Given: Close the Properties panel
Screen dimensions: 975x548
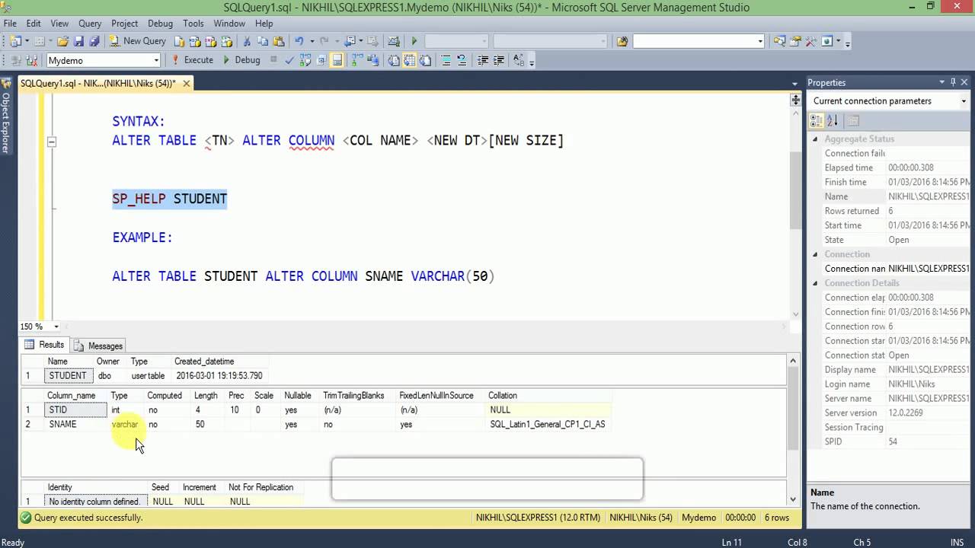Looking at the screenshot, I should pyautogui.click(x=964, y=82).
